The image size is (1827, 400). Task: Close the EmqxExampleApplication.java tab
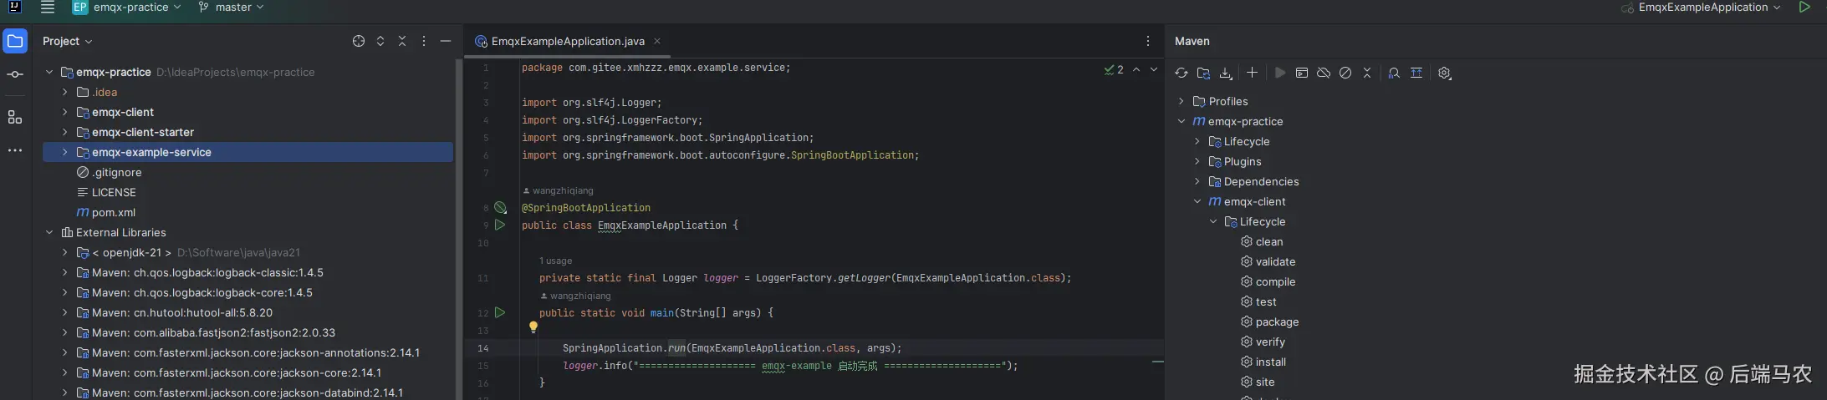[x=657, y=41]
